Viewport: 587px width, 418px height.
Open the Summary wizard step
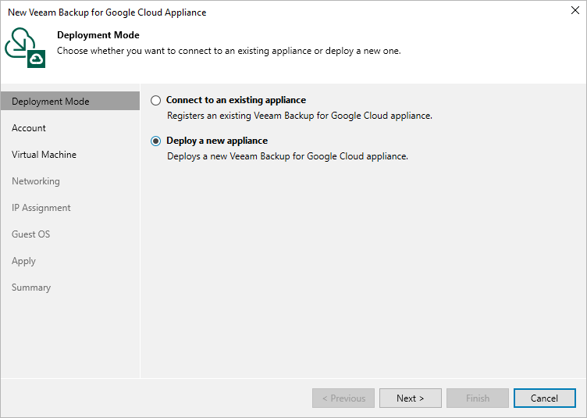[31, 288]
